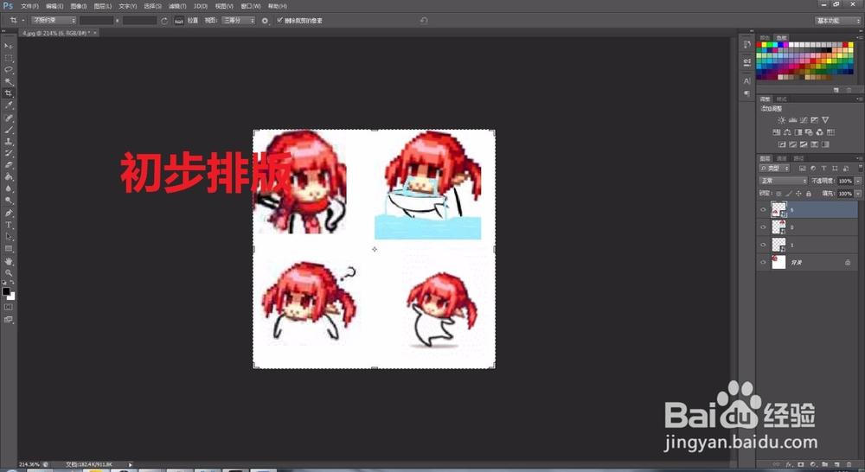Toggle visibility of the Background layer
Viewport: 865px width, 472px height.
(763, 263)
